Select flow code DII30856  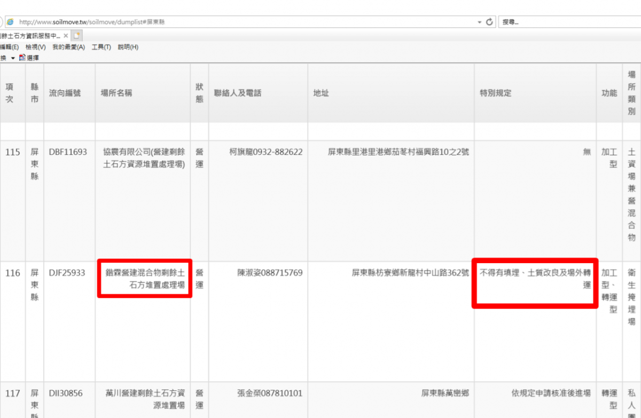pyautogui.click(x=66, y=393)
